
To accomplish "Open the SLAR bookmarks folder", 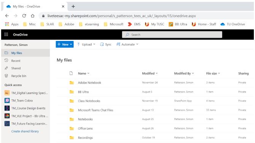I will [x=47, y=24].
